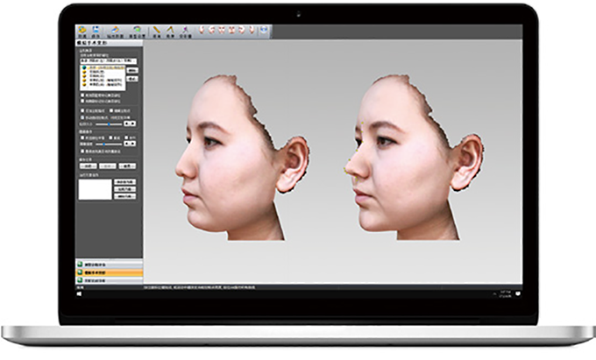Toggle the second checkbox below the dropdown list

(x=82, y=101)
